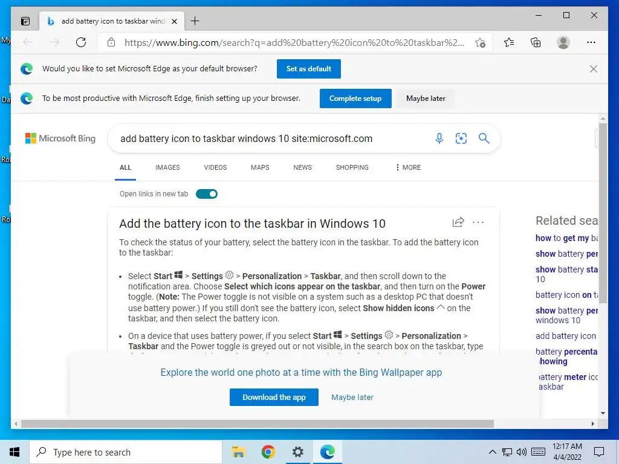Click the horizontal scrollbar thumb
Image resolution: width=619 pixels, height=464 pixels.
(258, 424)
